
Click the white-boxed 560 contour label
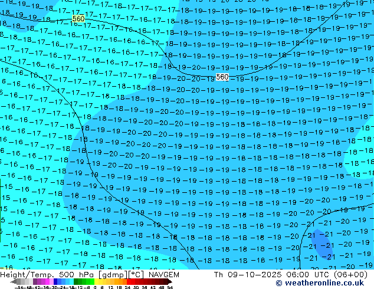pos(222,77)
